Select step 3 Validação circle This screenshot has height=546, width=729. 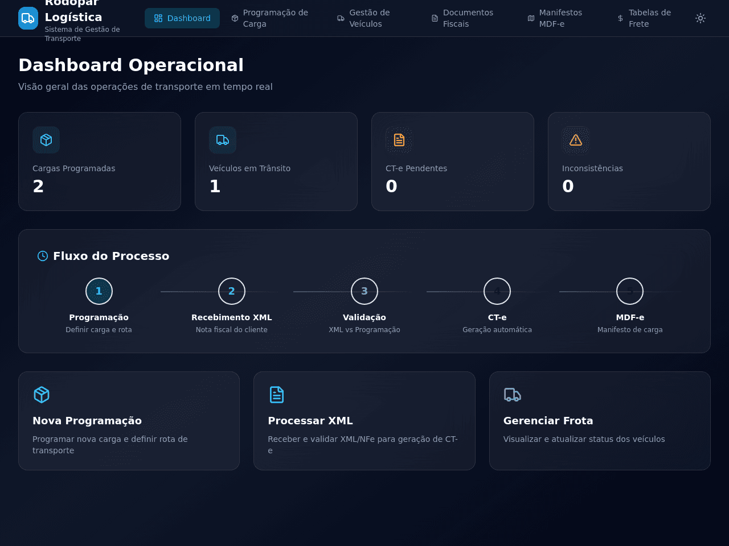tap(364, 291)
